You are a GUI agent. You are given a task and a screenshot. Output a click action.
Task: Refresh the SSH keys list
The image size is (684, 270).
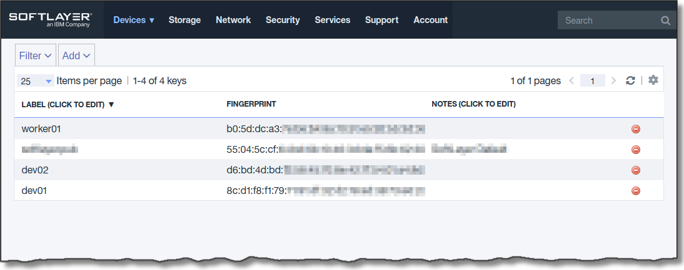tap(631, 80)
